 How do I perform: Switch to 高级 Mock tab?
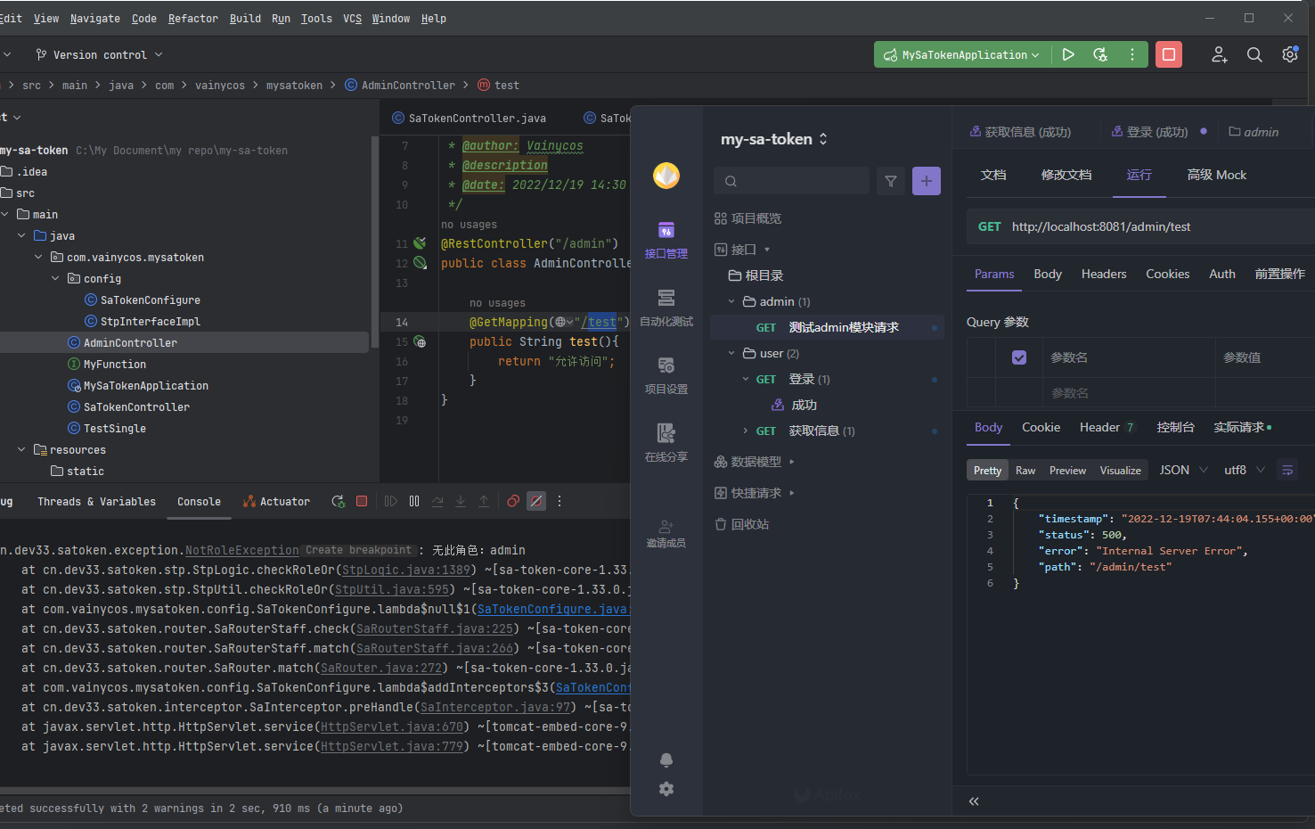click(x=1216, y=175)
